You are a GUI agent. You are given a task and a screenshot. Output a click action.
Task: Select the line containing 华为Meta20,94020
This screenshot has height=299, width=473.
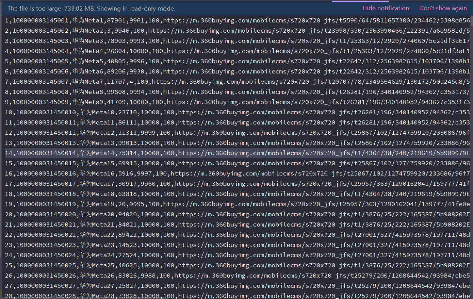pos(237,214)
